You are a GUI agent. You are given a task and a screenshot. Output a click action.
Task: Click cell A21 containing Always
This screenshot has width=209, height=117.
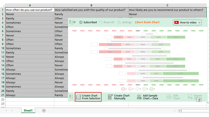point(30,95)
